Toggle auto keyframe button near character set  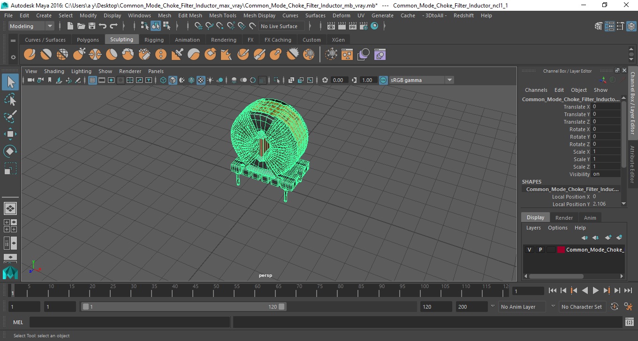pos(615,307)
